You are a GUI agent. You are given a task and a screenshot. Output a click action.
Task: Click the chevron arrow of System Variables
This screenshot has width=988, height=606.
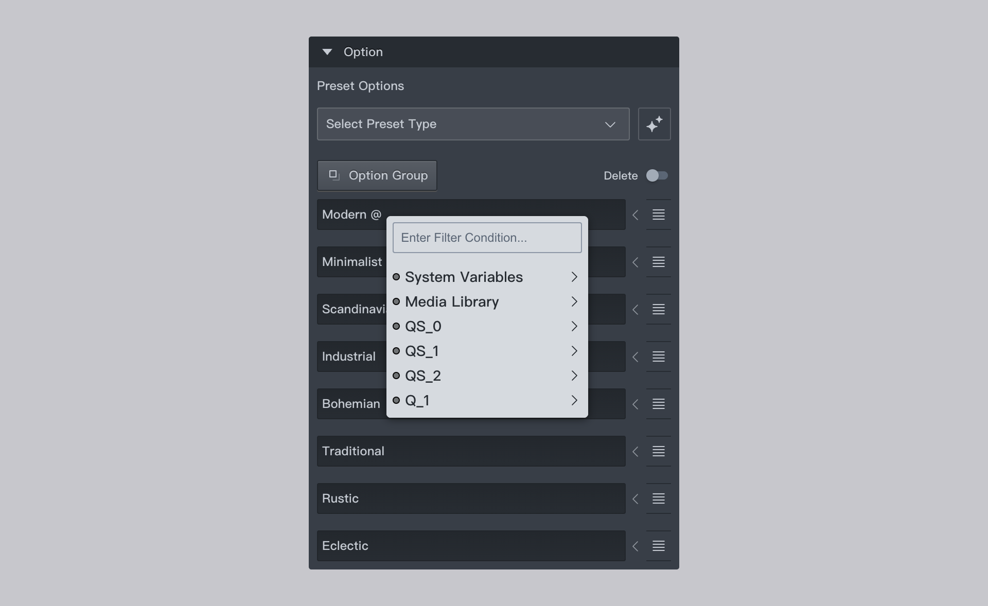coord(574,277)
